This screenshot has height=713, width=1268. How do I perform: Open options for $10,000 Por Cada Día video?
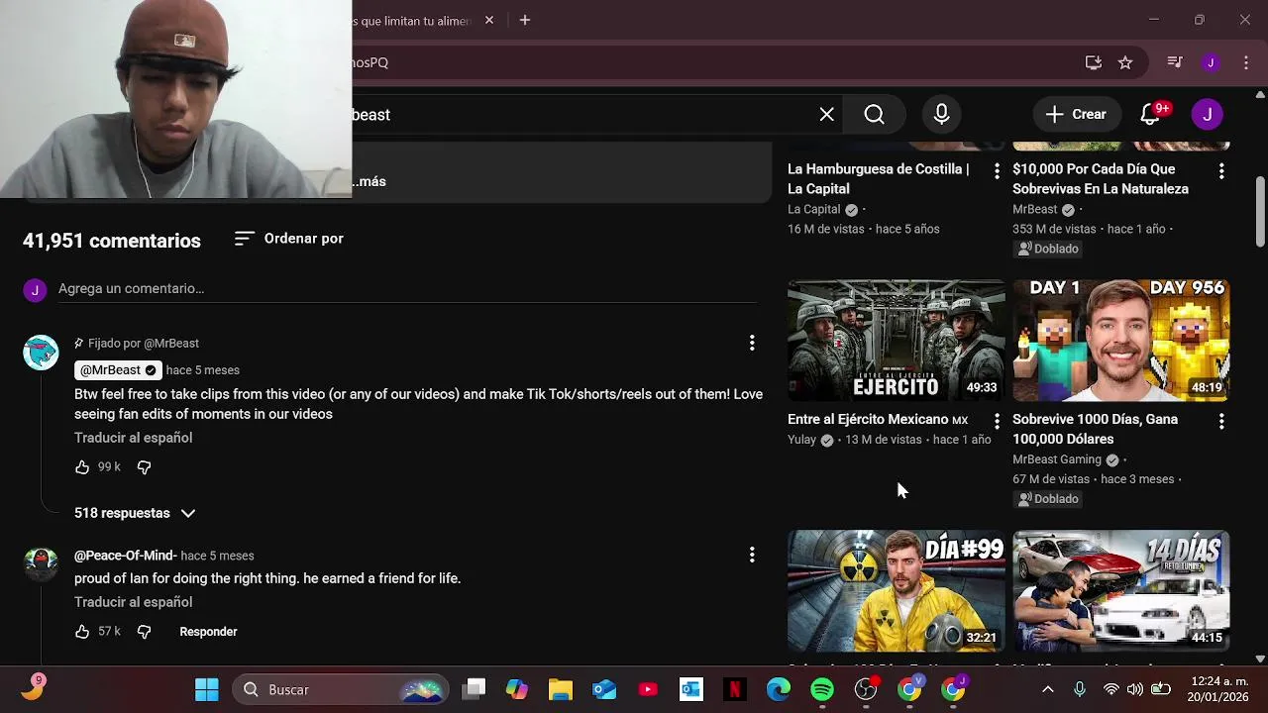[x=1221, y=171]
